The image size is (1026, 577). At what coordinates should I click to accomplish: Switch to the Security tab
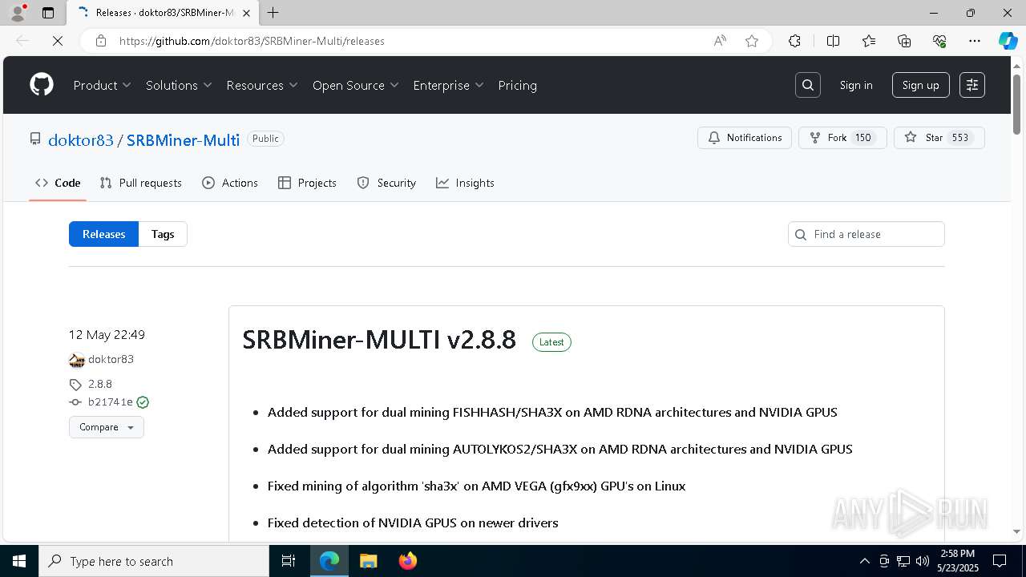pyautogui.click(x=386, y=183)
